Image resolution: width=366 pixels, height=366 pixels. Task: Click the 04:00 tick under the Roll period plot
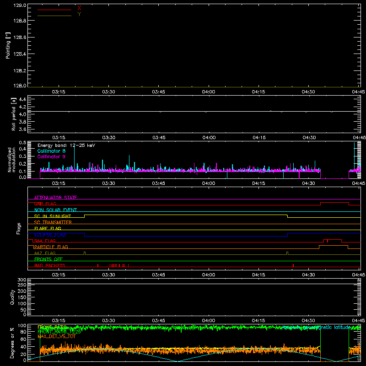tap(209, 138)
